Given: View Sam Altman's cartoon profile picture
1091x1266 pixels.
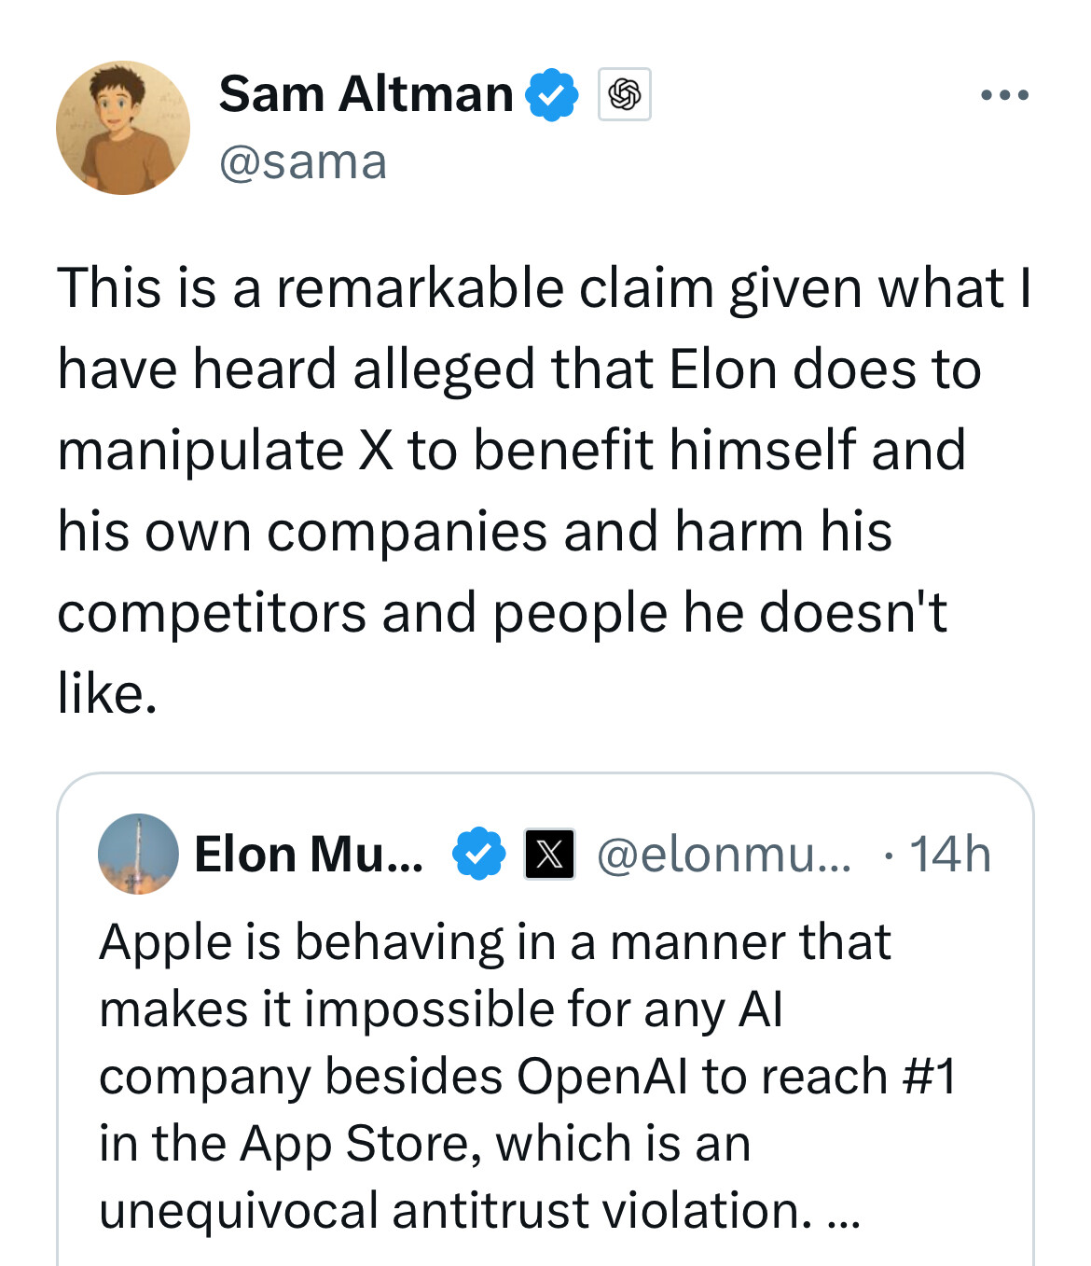Looking at the screenshot, I should [x=123, y=128].
